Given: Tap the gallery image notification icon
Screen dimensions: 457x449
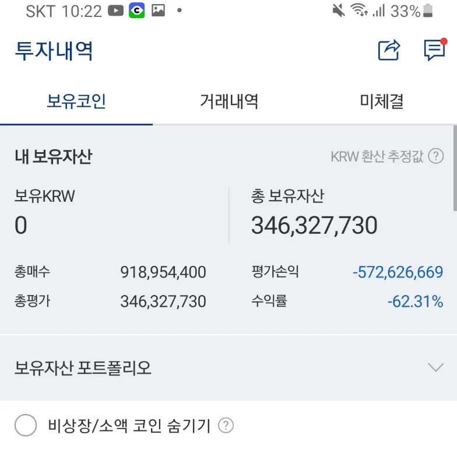Looking at the screenshot, I should pos(158,10).
